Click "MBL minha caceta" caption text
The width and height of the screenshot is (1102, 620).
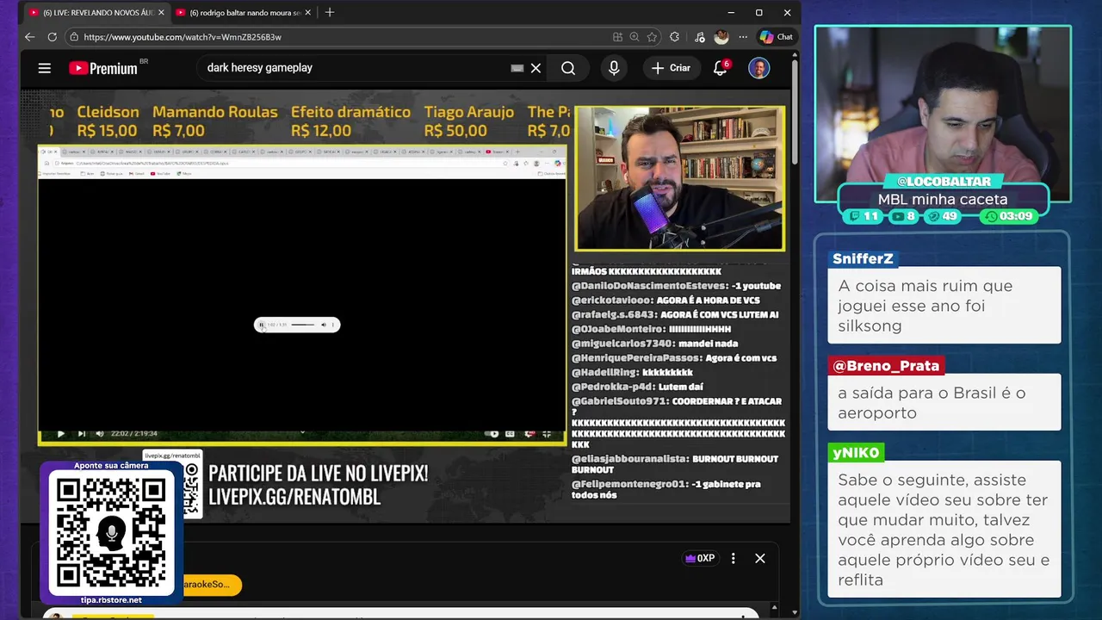point(943,199)
